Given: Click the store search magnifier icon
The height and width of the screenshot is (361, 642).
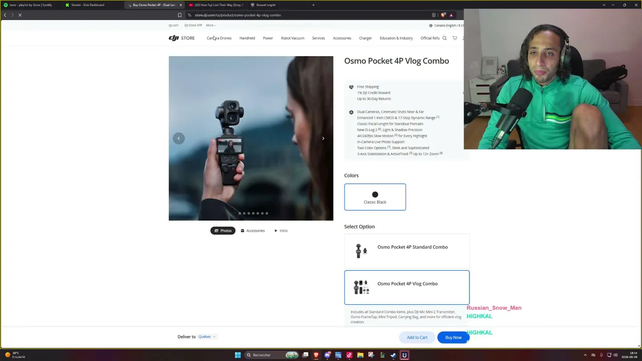Looking at the screenshot, I should coord(444,38).
